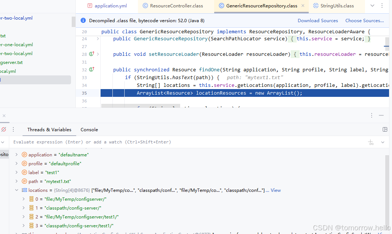Switch to ResourceController.class tab
The width and height of the screenshot is (392, 234).
(x=173, y=6)
